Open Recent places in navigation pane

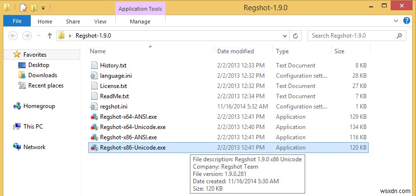[46, 86]
